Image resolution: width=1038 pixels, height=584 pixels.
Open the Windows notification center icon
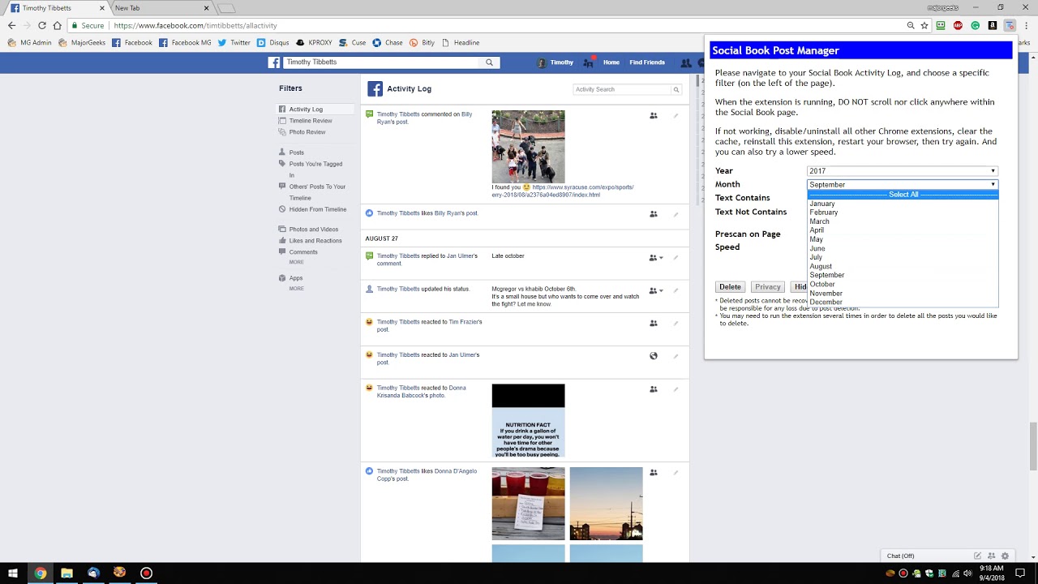(x=1020, y=573)
